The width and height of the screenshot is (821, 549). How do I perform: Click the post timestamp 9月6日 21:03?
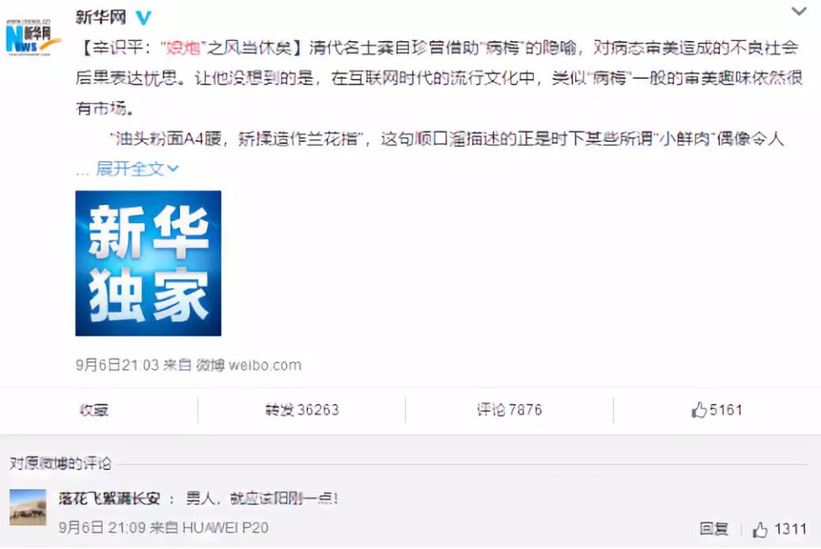(x=117, y=365)
